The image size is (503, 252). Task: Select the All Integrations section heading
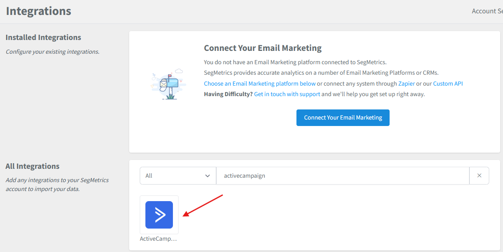(x=32, y=166)
